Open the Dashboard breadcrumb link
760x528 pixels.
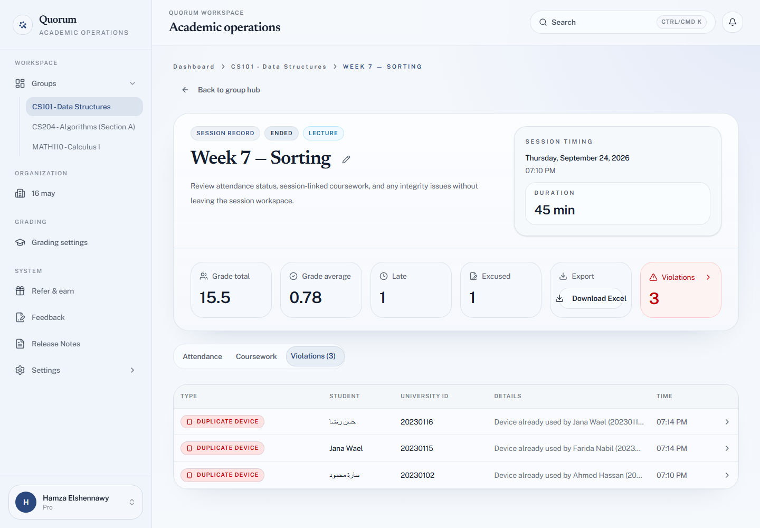click(194, 67)
